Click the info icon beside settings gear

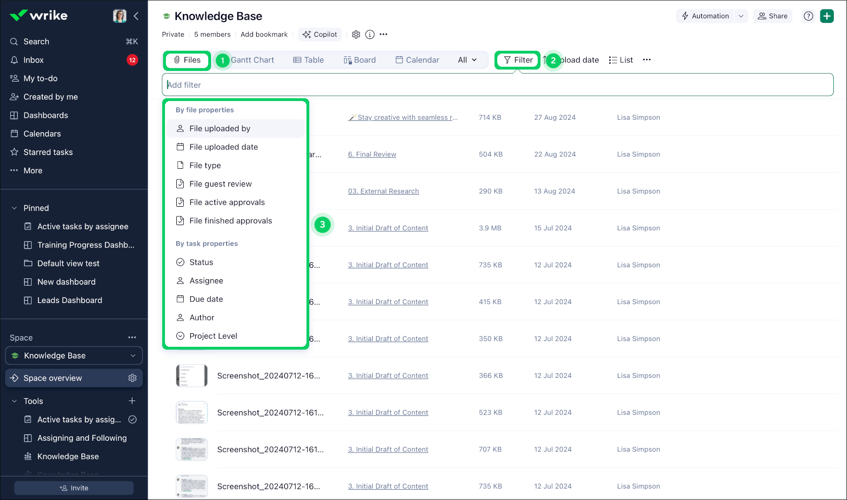point(370,34)
